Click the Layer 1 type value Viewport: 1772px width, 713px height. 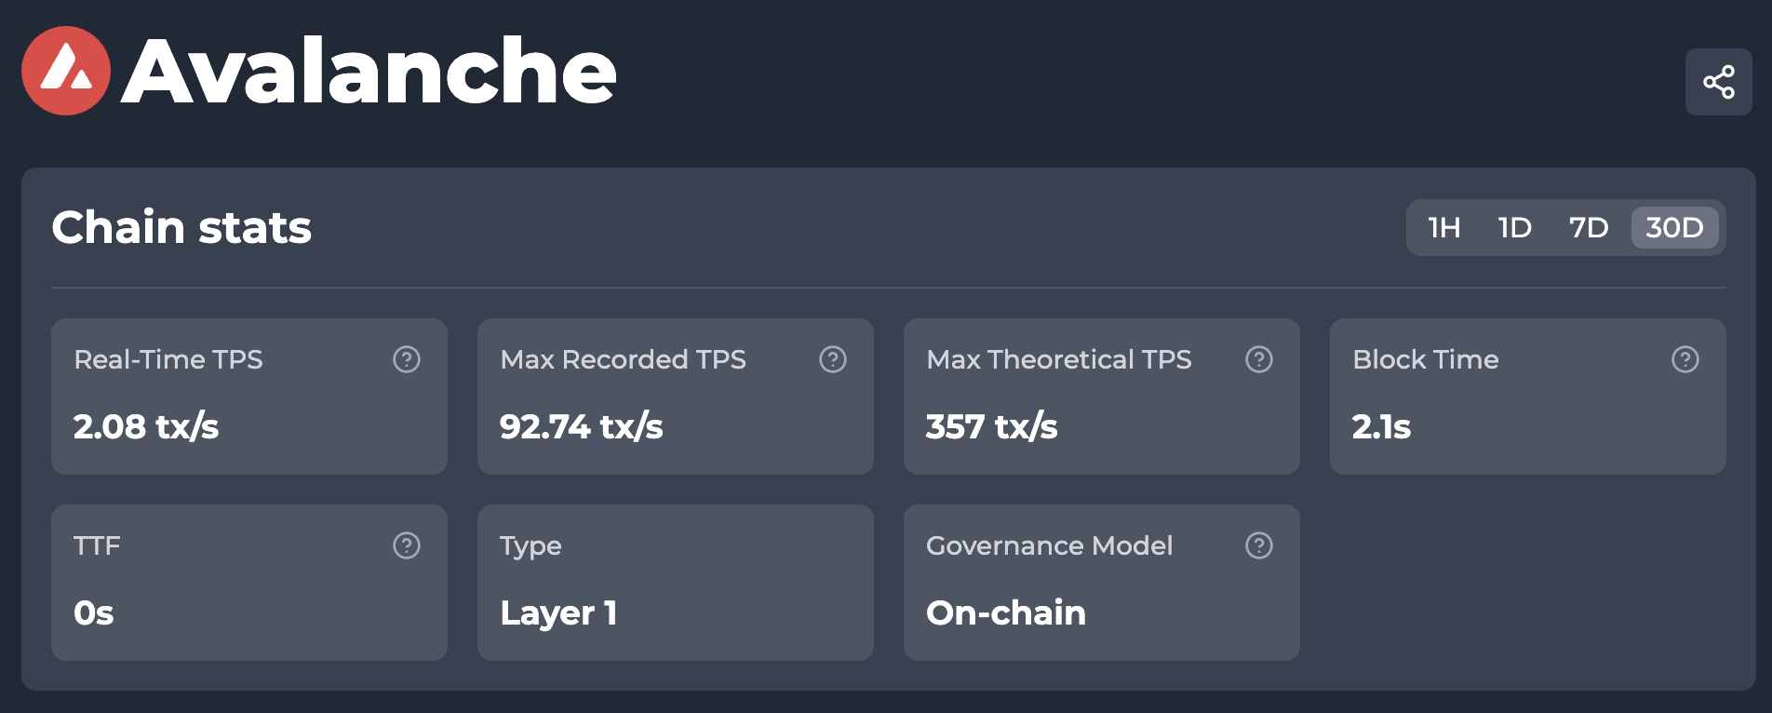(558, 613)
